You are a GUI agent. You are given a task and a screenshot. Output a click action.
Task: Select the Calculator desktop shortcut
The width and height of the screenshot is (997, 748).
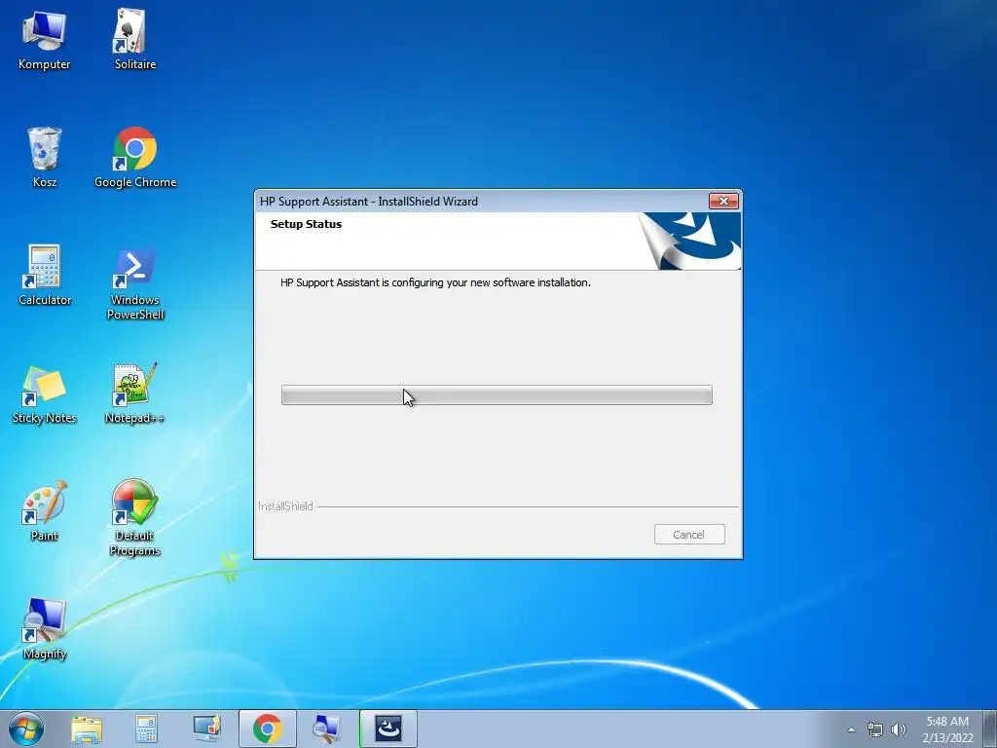pyautogui.click(x=45, y=275)
